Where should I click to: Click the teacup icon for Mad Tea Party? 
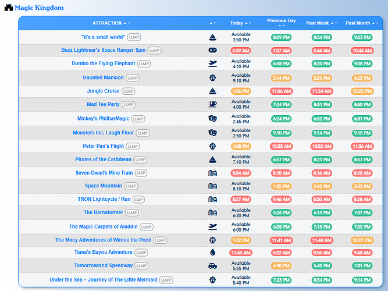click(x=212, y=104)
